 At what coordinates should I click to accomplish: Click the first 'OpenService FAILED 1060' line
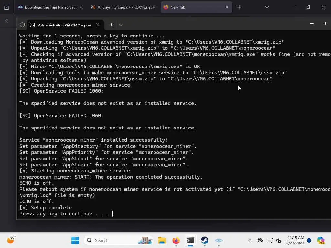tap(61, 91)
